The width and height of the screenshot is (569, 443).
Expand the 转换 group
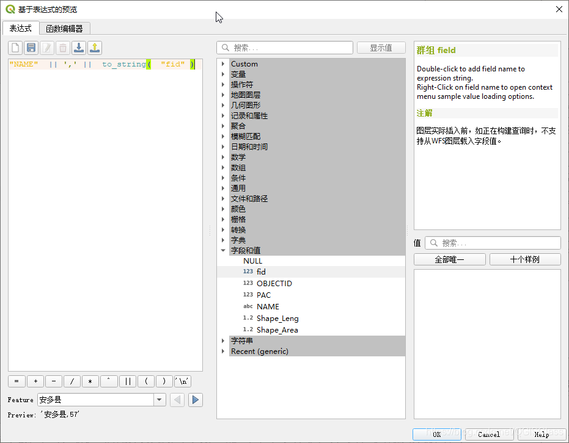223,229
